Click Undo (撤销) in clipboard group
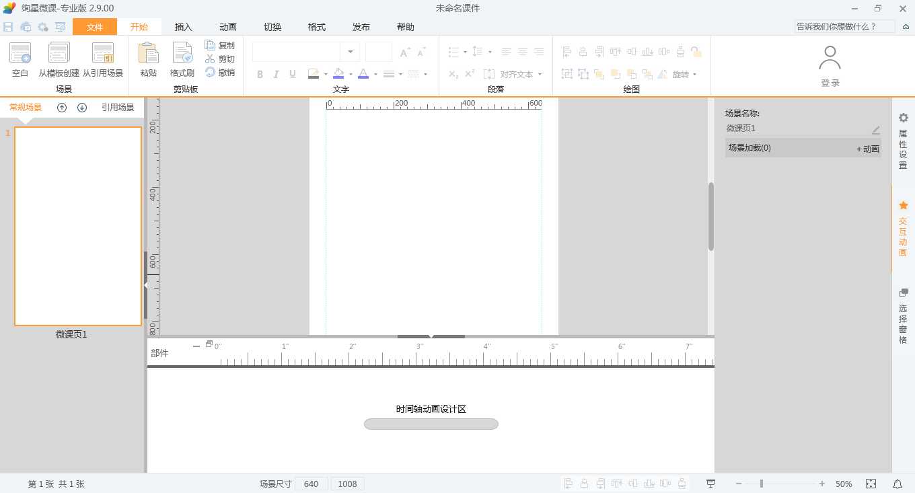Viewport: 915px width, 493px height. click(x=220, y=73)
